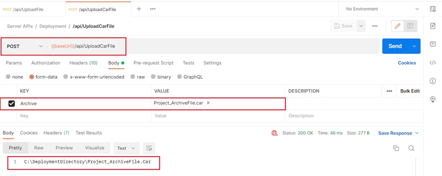Image resolution: width=442 pixels, height=176 pixels.
Task: Switch response view to Preview
Action: pyautogui.click(x=64, y=148)
